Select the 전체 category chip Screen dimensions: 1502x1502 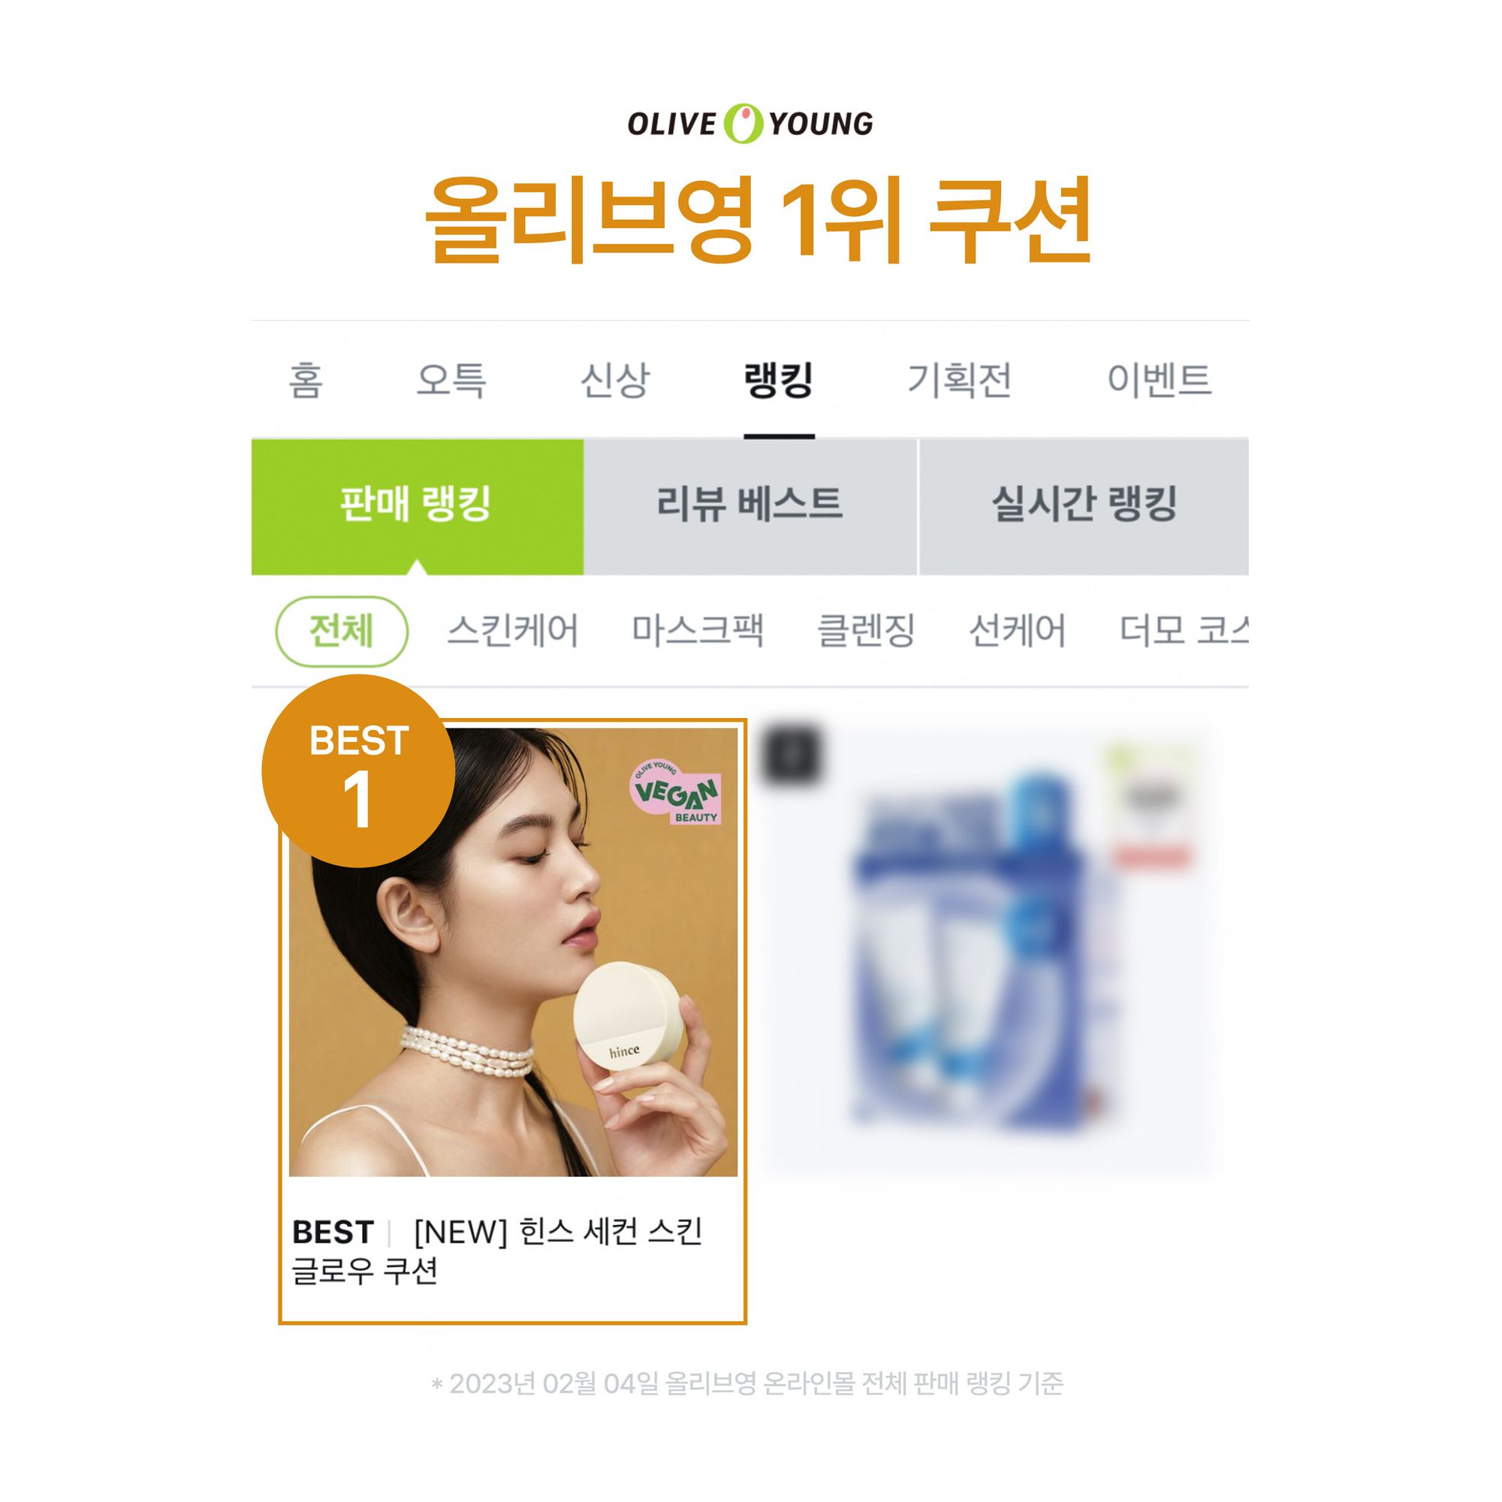[342, 632]
